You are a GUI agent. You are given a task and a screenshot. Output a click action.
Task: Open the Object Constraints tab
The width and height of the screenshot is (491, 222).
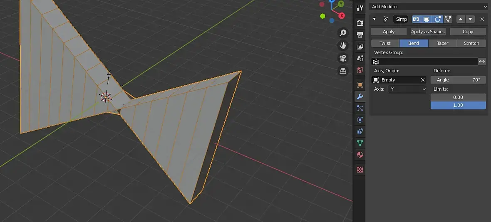(360, 131)
